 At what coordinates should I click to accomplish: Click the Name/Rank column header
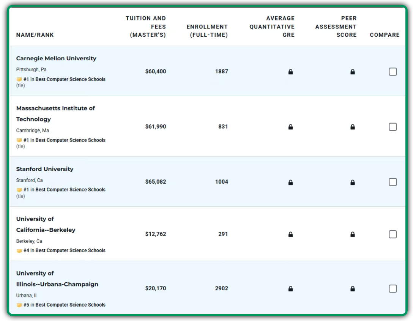click(35, 35)
